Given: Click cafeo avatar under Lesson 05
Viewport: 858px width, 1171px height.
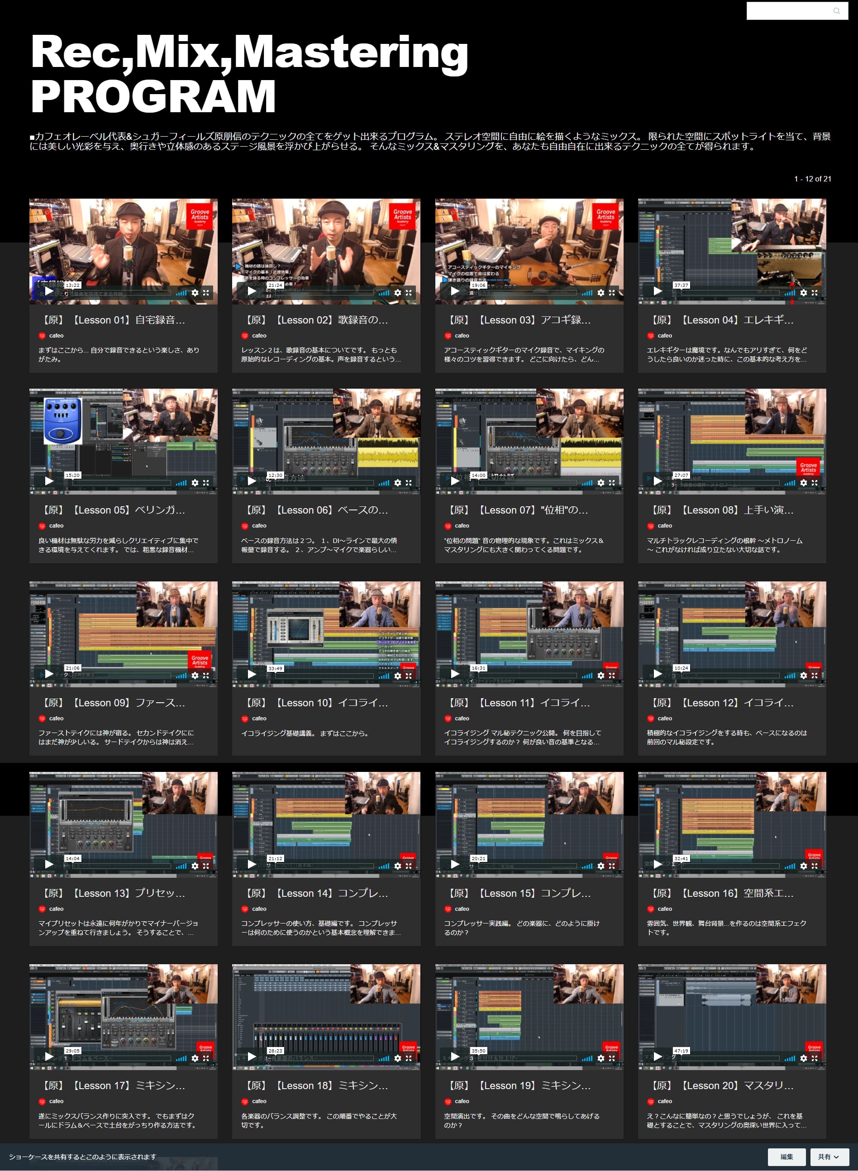Looking at the screenshot, I should 42,526.
